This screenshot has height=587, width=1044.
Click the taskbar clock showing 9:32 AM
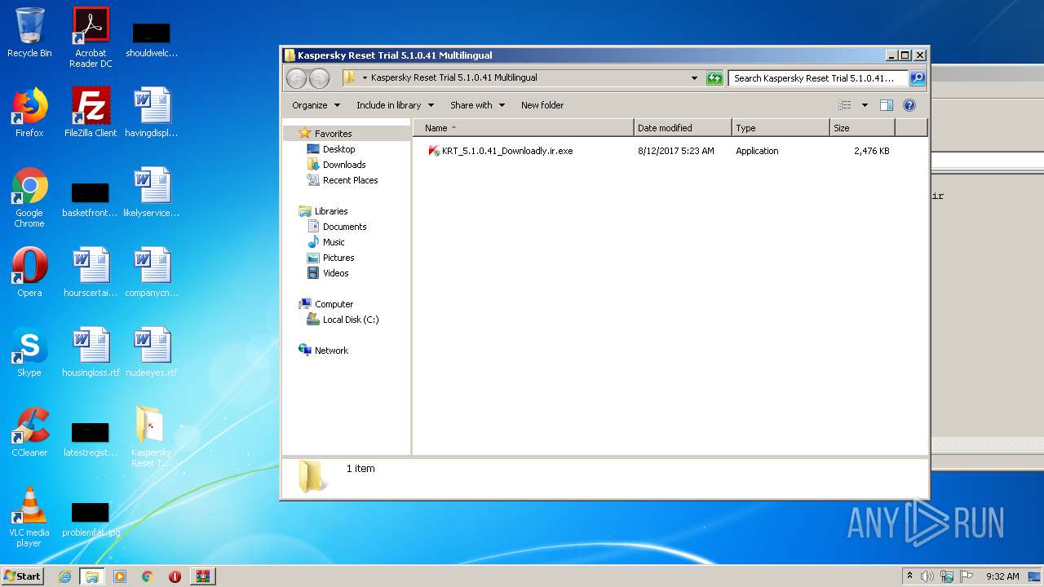point(1002,576)
